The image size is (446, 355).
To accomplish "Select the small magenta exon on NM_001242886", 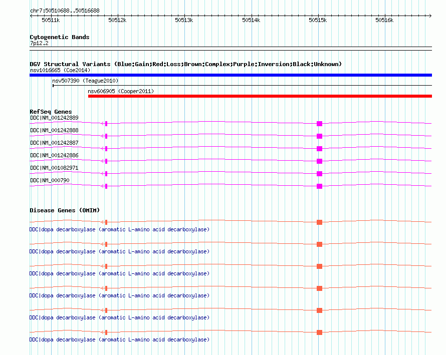I will [x=106, y=161].
